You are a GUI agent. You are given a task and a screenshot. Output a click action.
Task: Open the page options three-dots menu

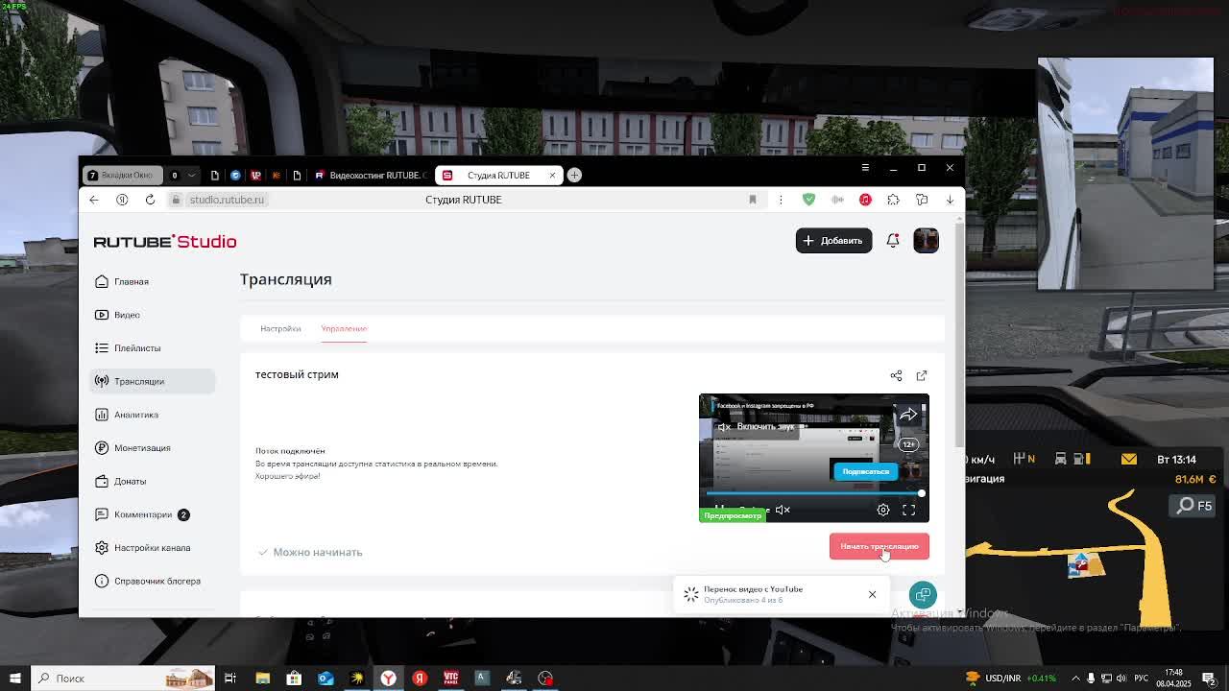tap(781, 200)
